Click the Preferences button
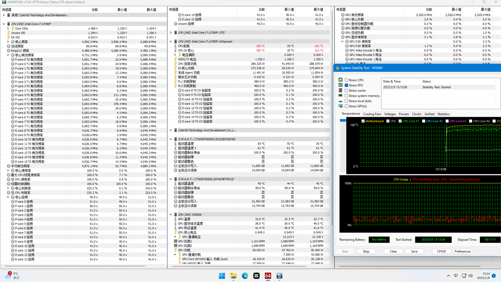This screenshot has height=282, width=501. point(462,251)
